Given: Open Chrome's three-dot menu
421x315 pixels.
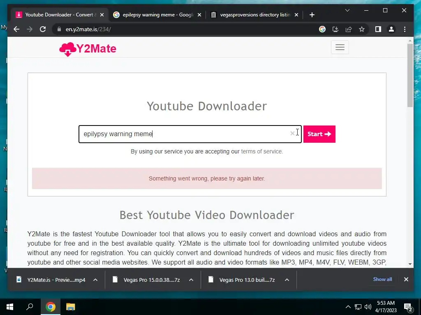Looking at the screenshot, I should [405, 29].
